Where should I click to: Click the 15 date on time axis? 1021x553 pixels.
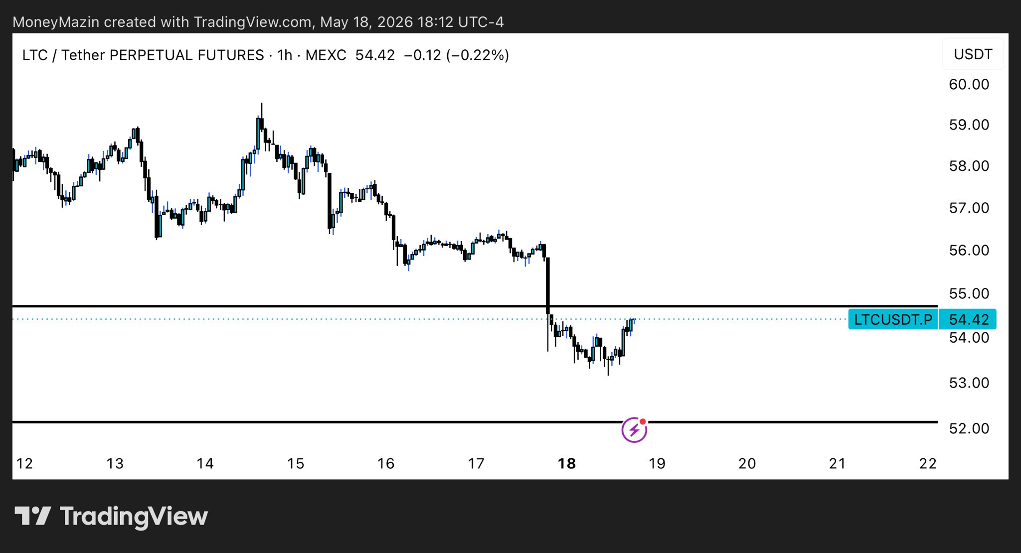tap(296, 464)
